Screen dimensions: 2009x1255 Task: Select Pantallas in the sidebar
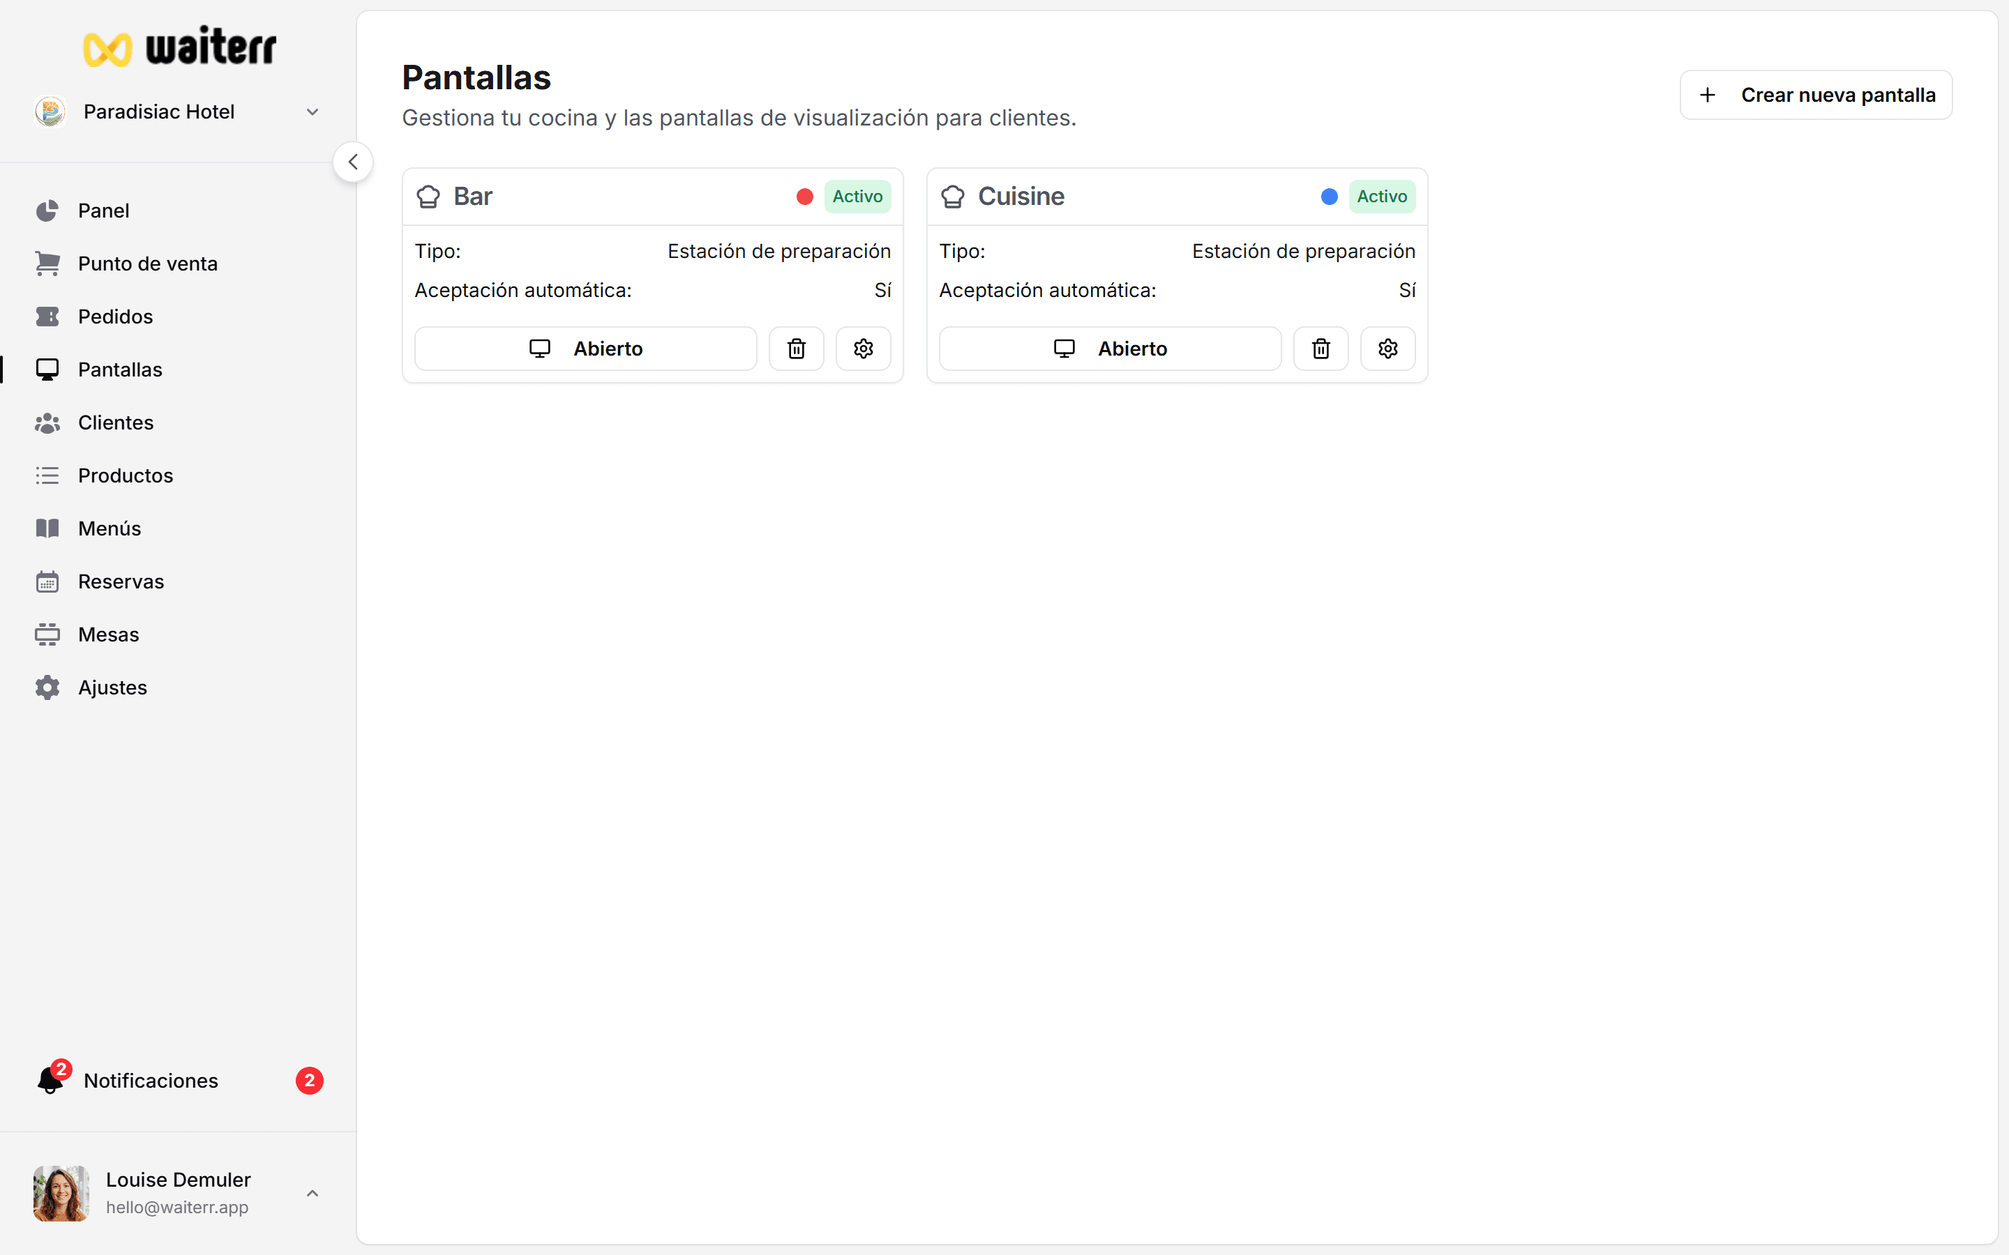point(178,370)
